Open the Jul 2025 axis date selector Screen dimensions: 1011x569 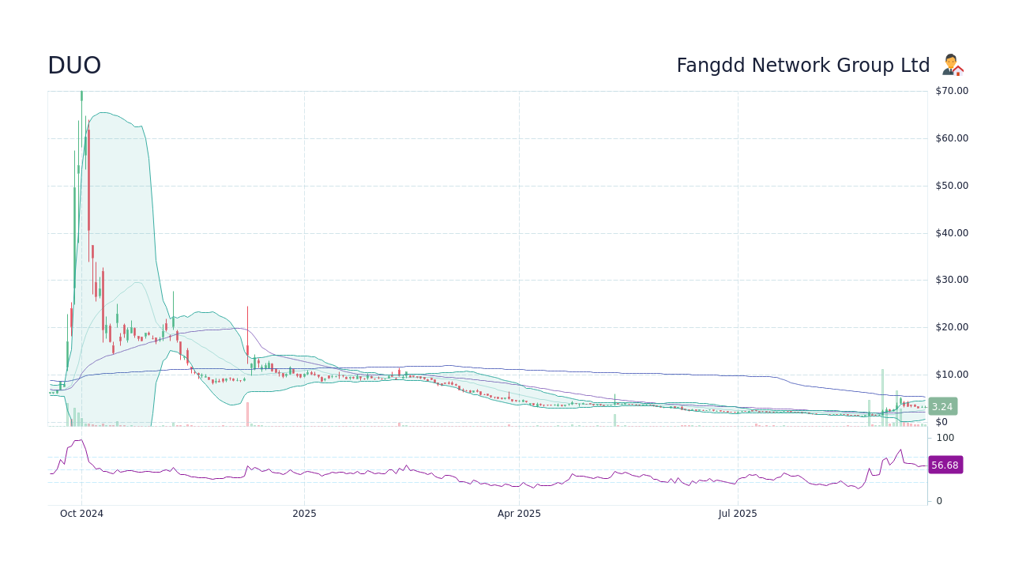tap(738, 514)
